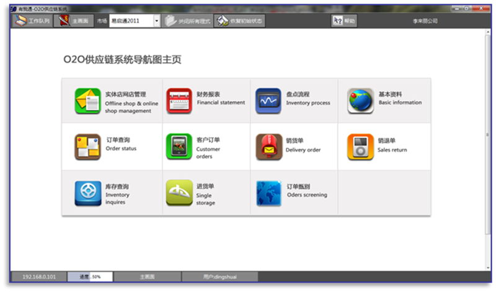Image resolution: width=496 pixels, height=292 pixels.
Task: Click the Customer orders icon
Action: (x=179, y=147)
